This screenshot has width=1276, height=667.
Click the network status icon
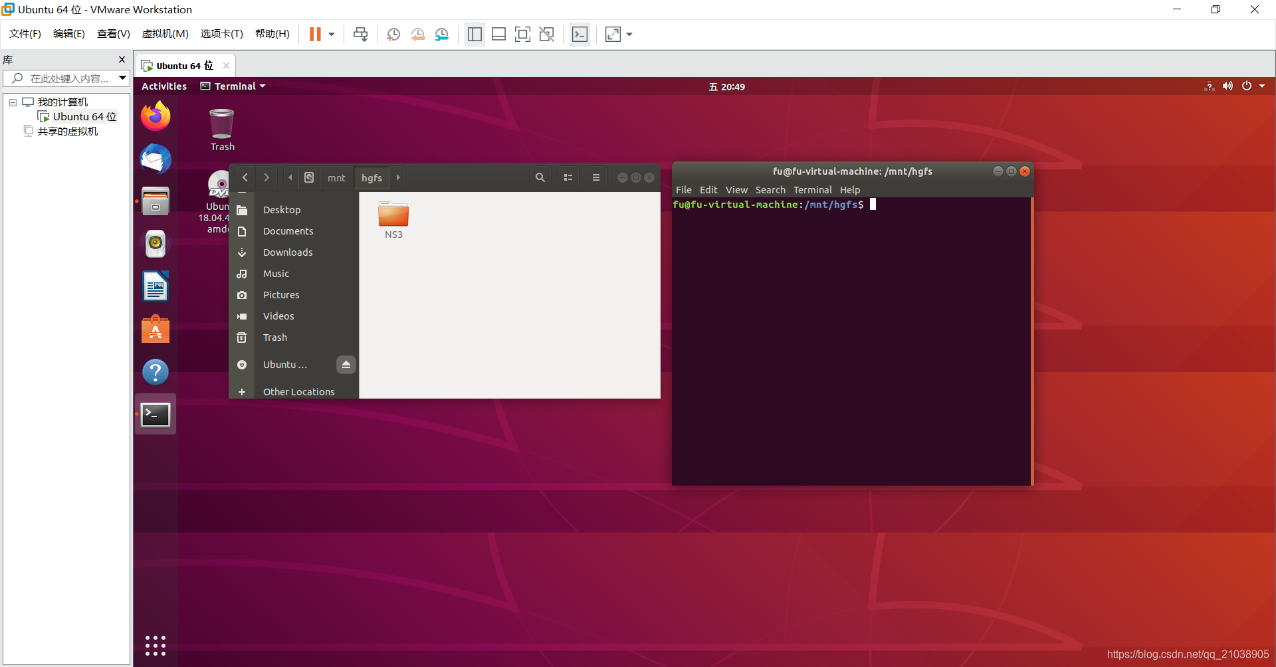tap(1209, 86)
